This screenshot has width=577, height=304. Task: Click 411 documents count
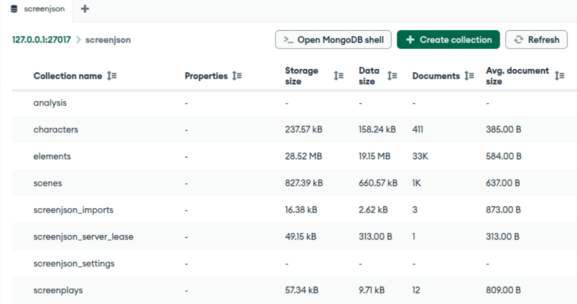[x=418, y=130]
